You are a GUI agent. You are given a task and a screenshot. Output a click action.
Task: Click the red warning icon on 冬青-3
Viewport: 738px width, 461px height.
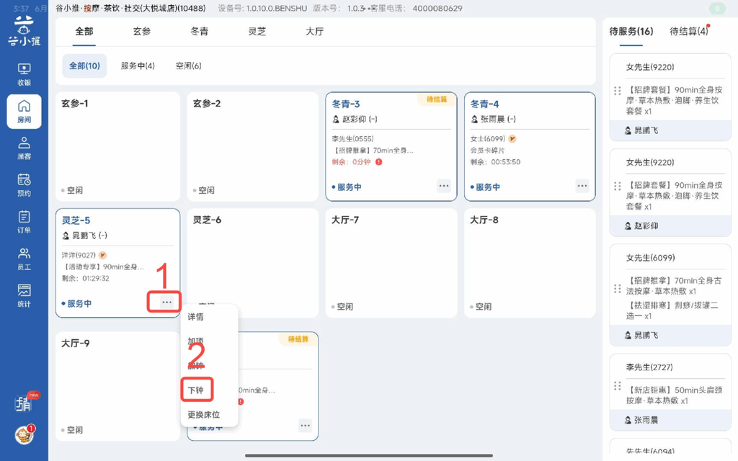(379, 162)
